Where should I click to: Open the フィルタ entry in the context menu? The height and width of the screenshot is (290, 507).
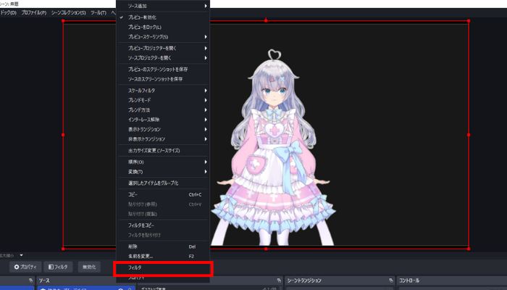coord(163,268)
